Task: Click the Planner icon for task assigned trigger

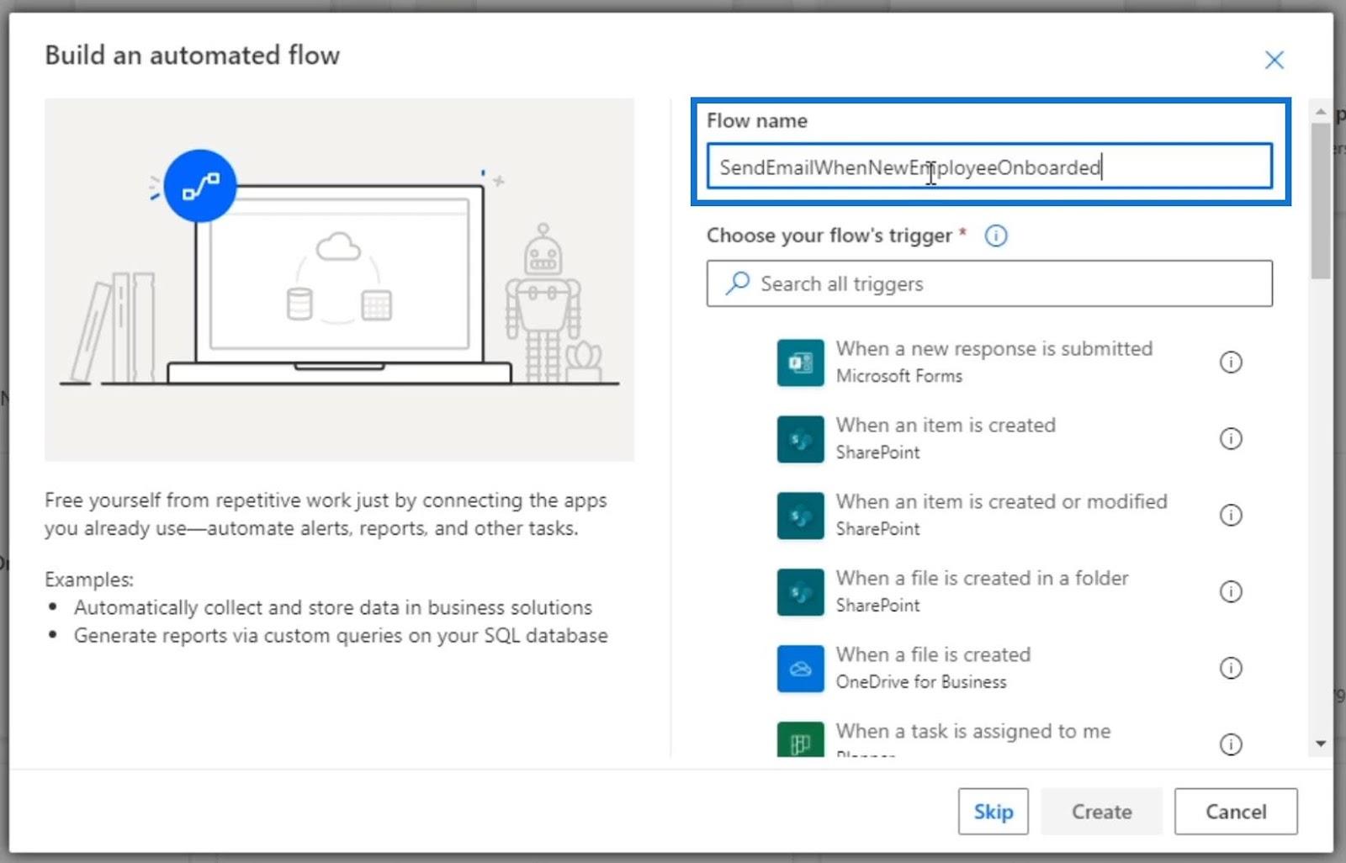Action: [800, 739]
